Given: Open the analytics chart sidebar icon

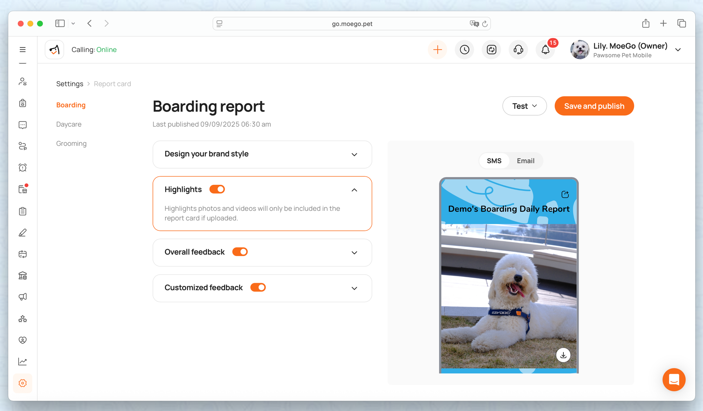Looking at the screenshot, I should tap(22, 361).
